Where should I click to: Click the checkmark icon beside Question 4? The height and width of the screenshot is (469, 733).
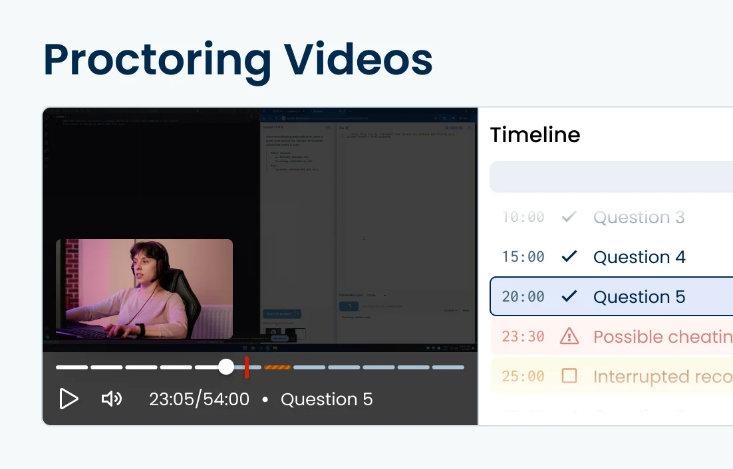click(569, 257)
